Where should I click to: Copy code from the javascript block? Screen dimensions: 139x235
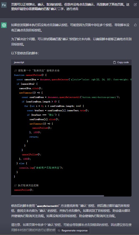pyautogui.click(x=121, y=62)
